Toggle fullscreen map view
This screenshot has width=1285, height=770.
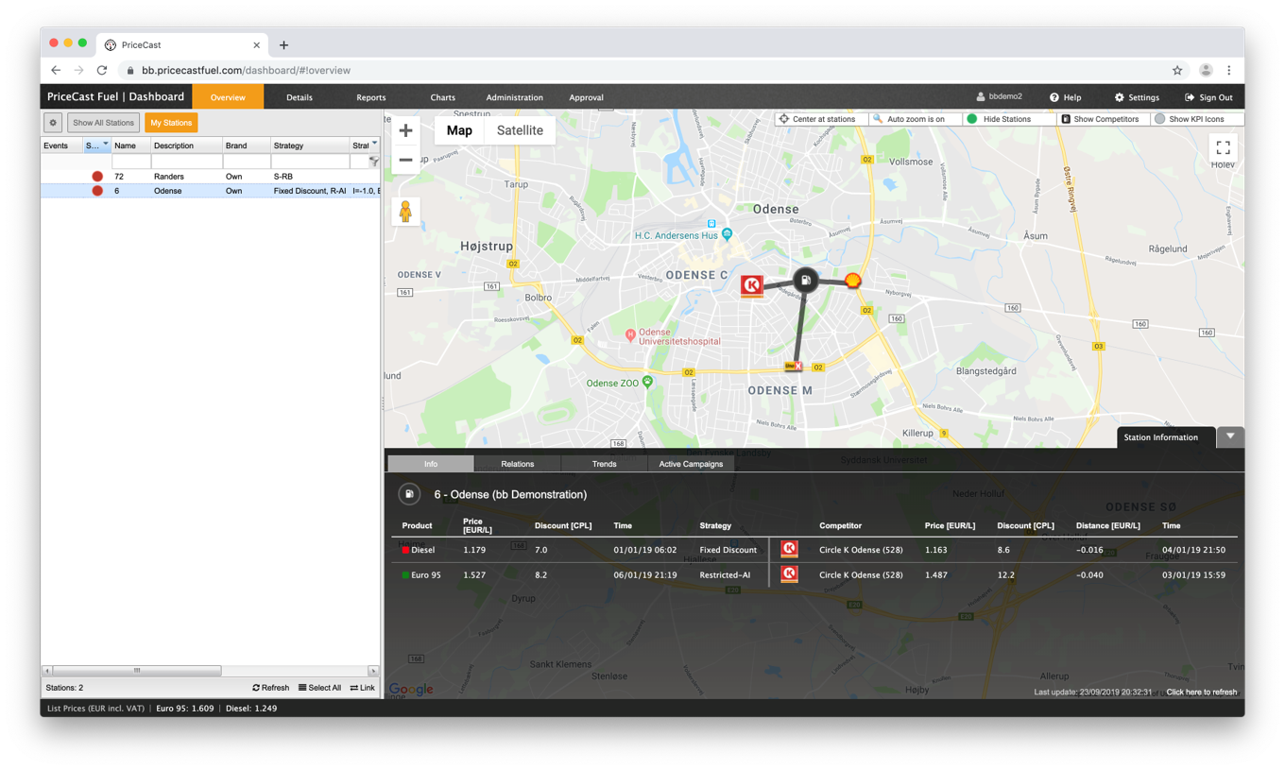[1223, 147]
